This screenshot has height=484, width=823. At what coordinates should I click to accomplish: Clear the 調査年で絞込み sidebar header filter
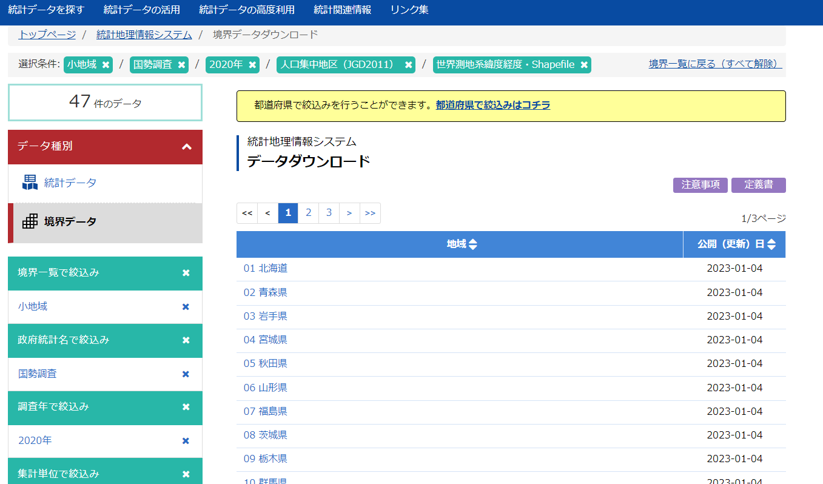[x=186, y=407]
